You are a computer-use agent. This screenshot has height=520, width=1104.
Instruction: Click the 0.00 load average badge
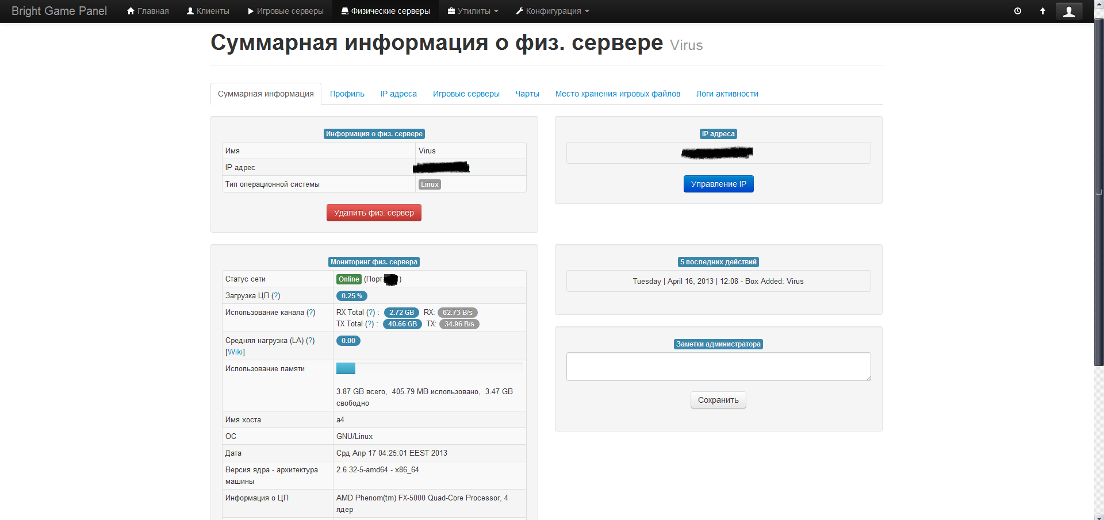pos(348,341)
